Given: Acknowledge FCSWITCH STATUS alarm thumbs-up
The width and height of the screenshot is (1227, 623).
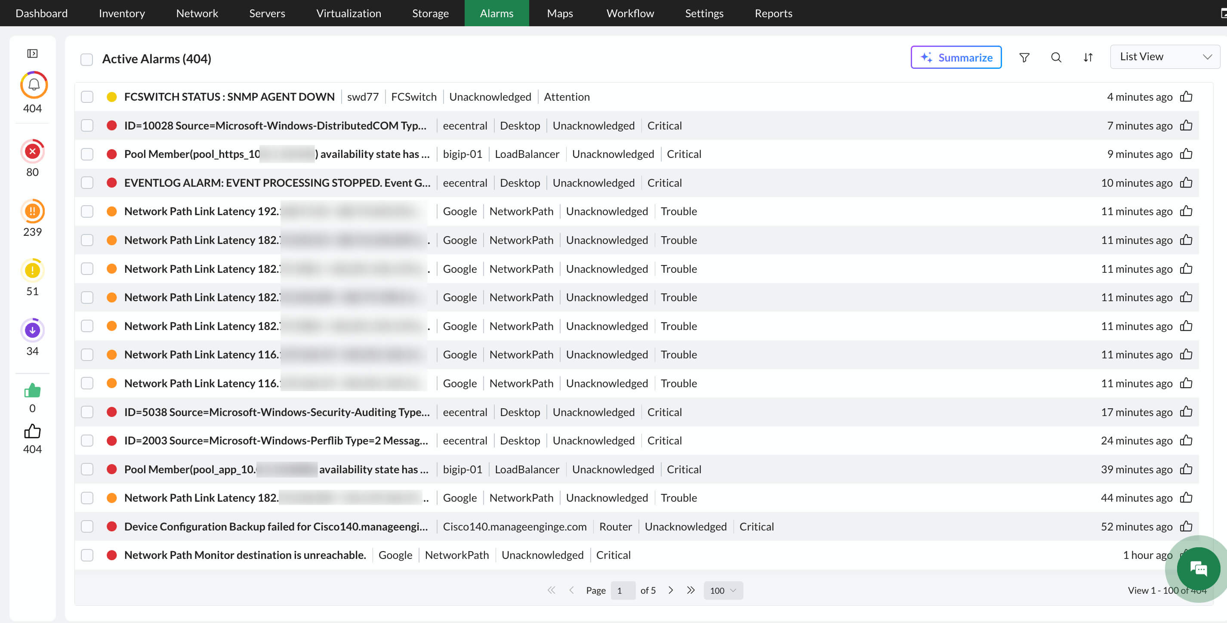Looking at the screenshot, I should point(1186,97).
